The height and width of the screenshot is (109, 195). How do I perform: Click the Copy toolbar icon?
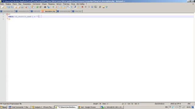(30, 7)
